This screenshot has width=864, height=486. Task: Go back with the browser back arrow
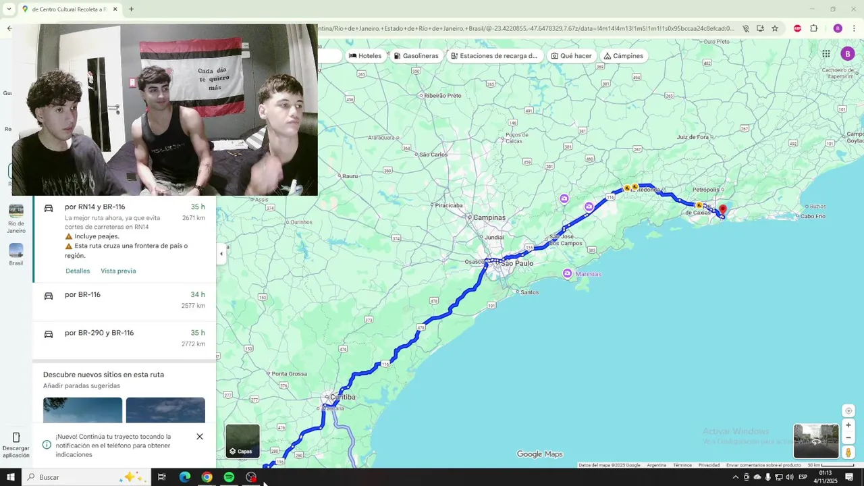pyautogui.click(x=9, y=28)
